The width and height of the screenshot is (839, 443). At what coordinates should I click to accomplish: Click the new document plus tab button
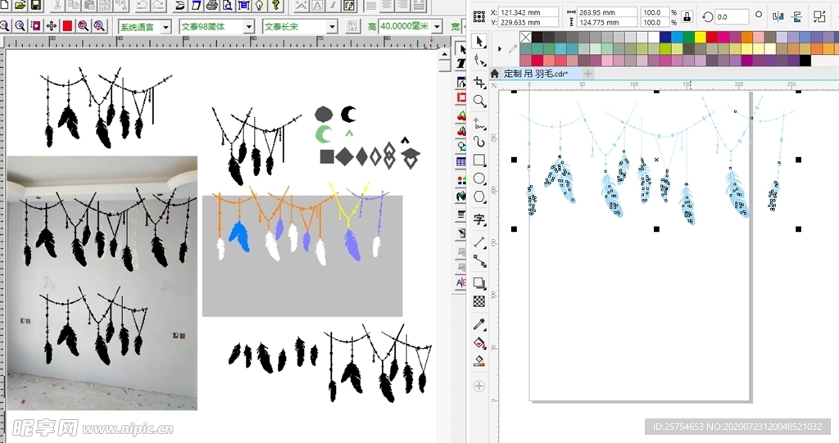click(x=587, y=74)
